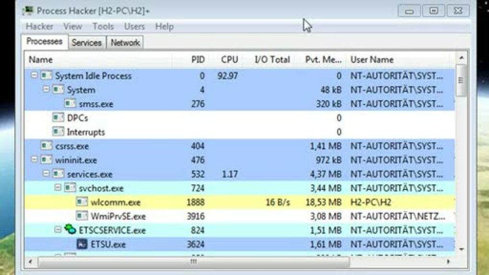The width and height of the screenshot is (489, 275).
Task: Switch to the Services tab
Action: click(x=86, y=43)
